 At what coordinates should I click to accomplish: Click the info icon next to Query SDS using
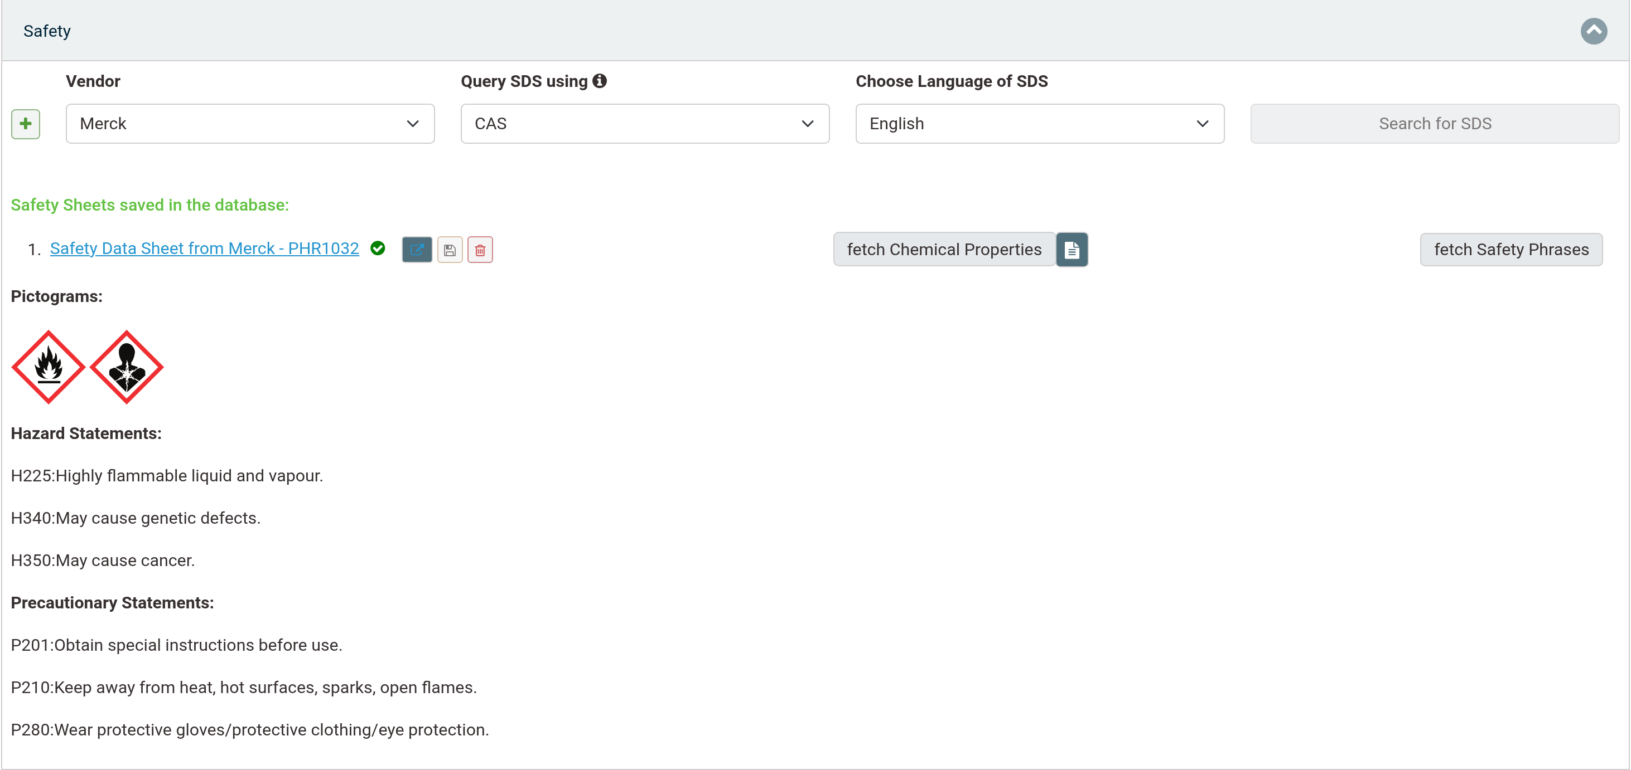click(600, 81)
